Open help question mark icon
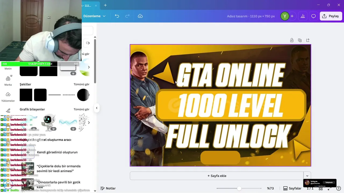Screen dimensions: 344x193 [339, 188]
